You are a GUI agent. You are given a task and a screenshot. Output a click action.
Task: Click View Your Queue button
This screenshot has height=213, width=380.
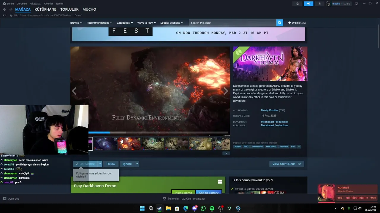pyautogui.click(x=286, y=164)
